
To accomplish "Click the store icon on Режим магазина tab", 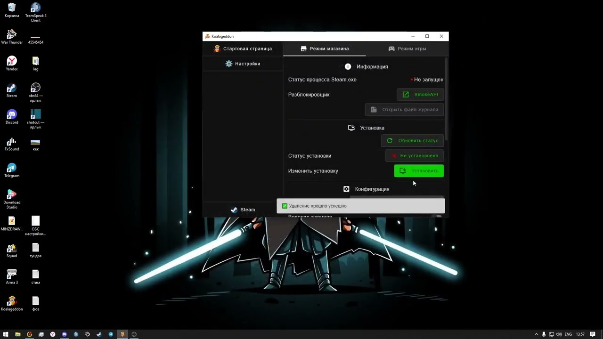I will point(304,48).
